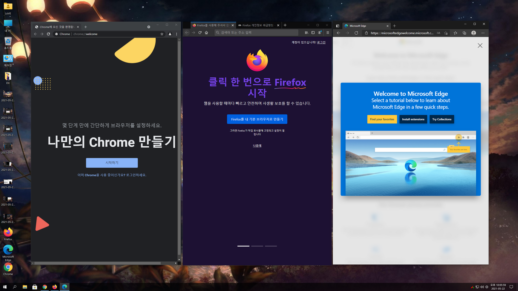Click Firefox's back arrow button
518x291 pixels.
pyautogui.click(x=187, y=33)
